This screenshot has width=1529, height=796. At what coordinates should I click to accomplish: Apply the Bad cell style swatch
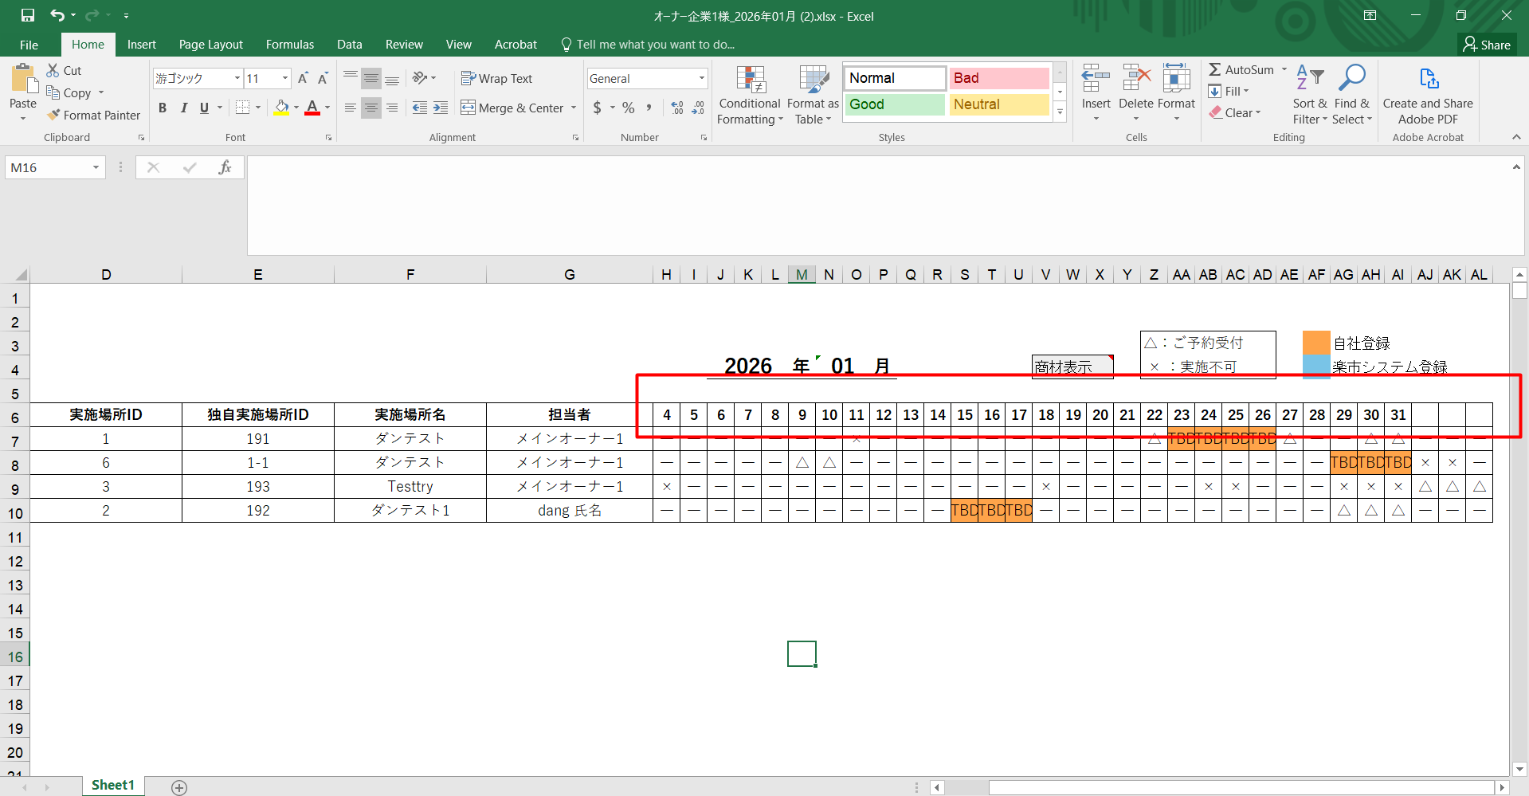coord(998,78)
